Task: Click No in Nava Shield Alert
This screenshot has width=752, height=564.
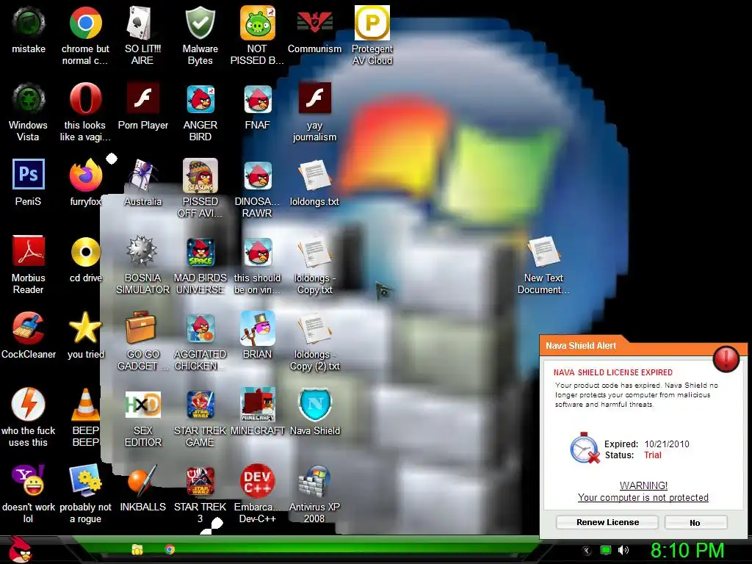Action: [695, 522]
